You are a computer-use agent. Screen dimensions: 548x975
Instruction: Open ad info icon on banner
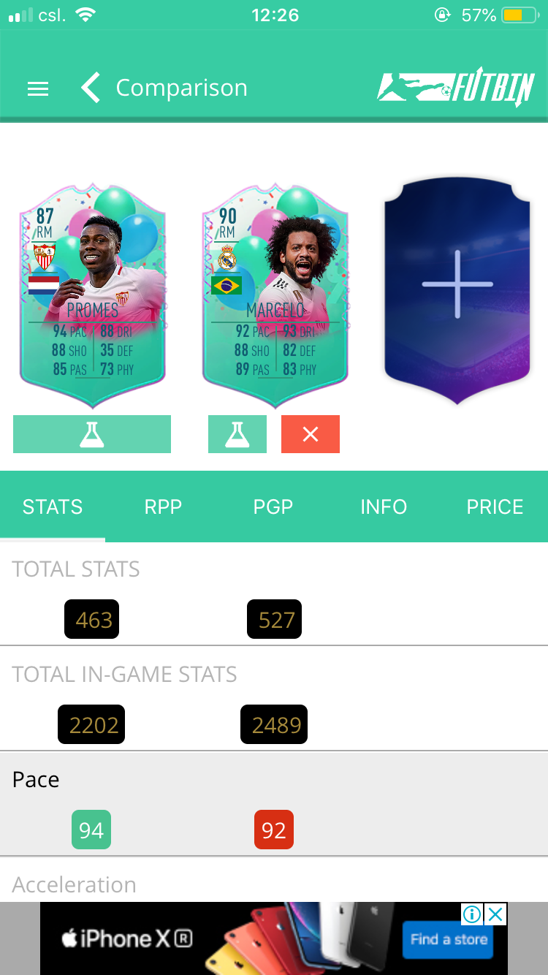tap(473, 914)
